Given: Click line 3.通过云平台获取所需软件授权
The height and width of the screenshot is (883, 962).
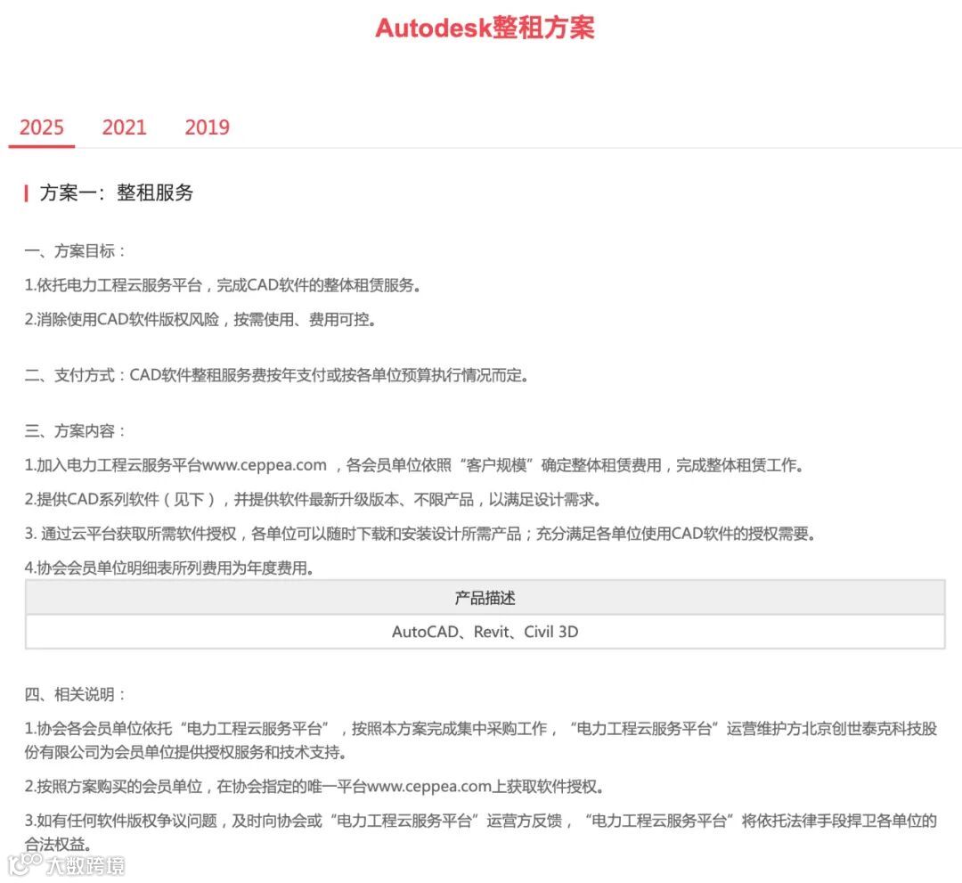Looking at the screenshot, I should tap(420, 534).
